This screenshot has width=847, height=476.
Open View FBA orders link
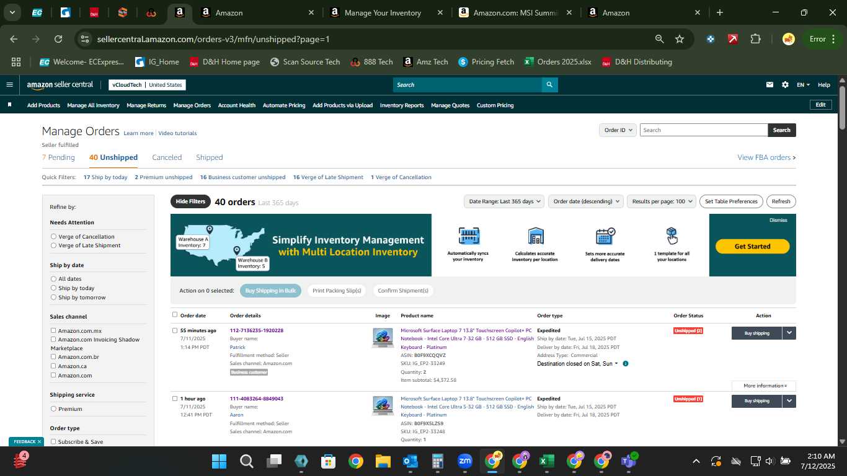[x=766, y=157]
